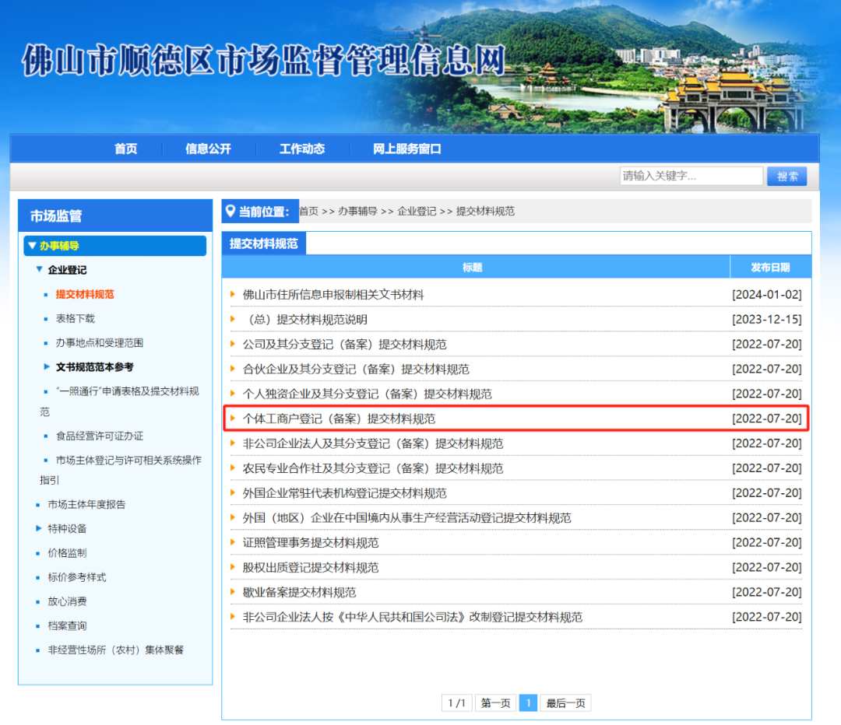Open 放心消费 in the sidebar
This screenshot has height=725, width=841.
point(67,601)
